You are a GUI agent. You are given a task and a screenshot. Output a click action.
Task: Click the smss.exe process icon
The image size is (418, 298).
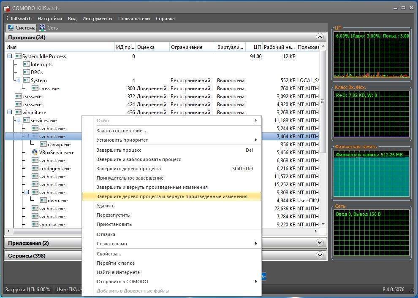(x=35, y=89)
